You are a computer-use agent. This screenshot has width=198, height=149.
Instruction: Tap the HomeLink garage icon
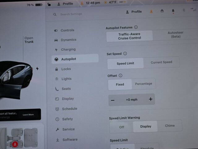[162, 11]
